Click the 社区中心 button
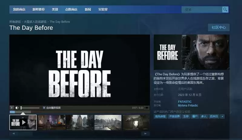This screenshot has height=140, width=242. [218, 27]
